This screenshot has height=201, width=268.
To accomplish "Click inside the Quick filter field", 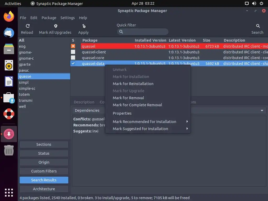I will pos(143,32).
